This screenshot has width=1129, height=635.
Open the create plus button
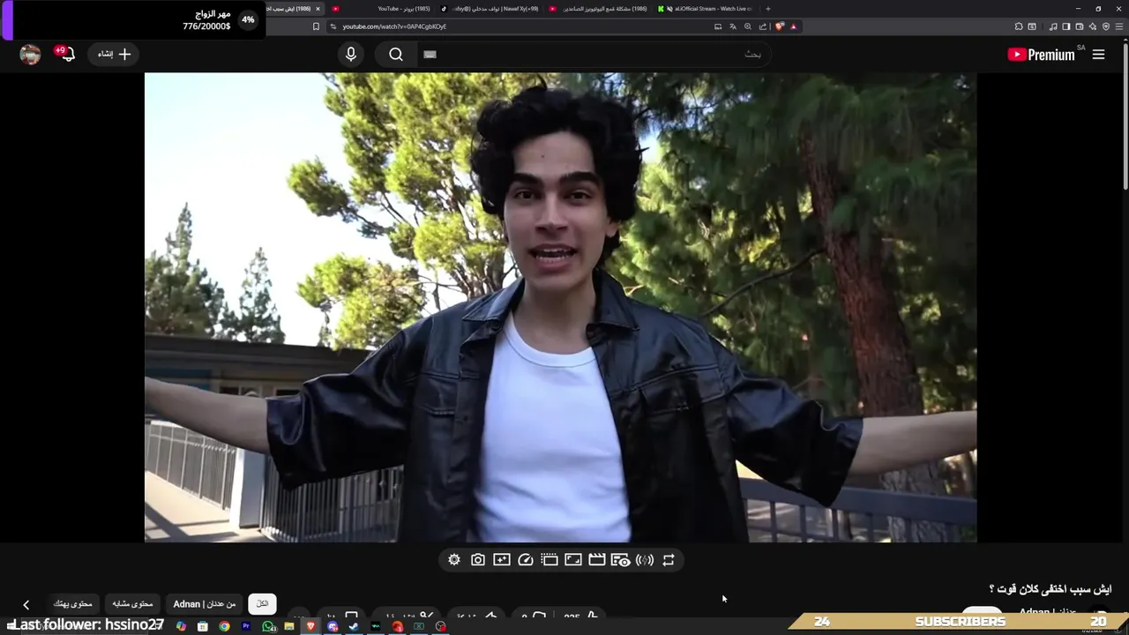point(114,55)
